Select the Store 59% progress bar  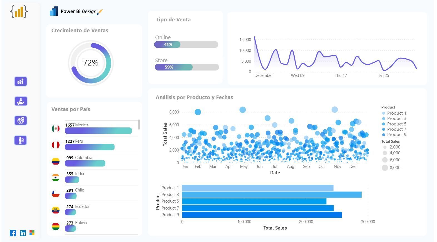click(x=187, y=67)
